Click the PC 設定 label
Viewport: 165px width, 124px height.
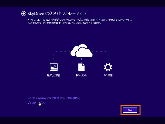click(x=108, y=75)
